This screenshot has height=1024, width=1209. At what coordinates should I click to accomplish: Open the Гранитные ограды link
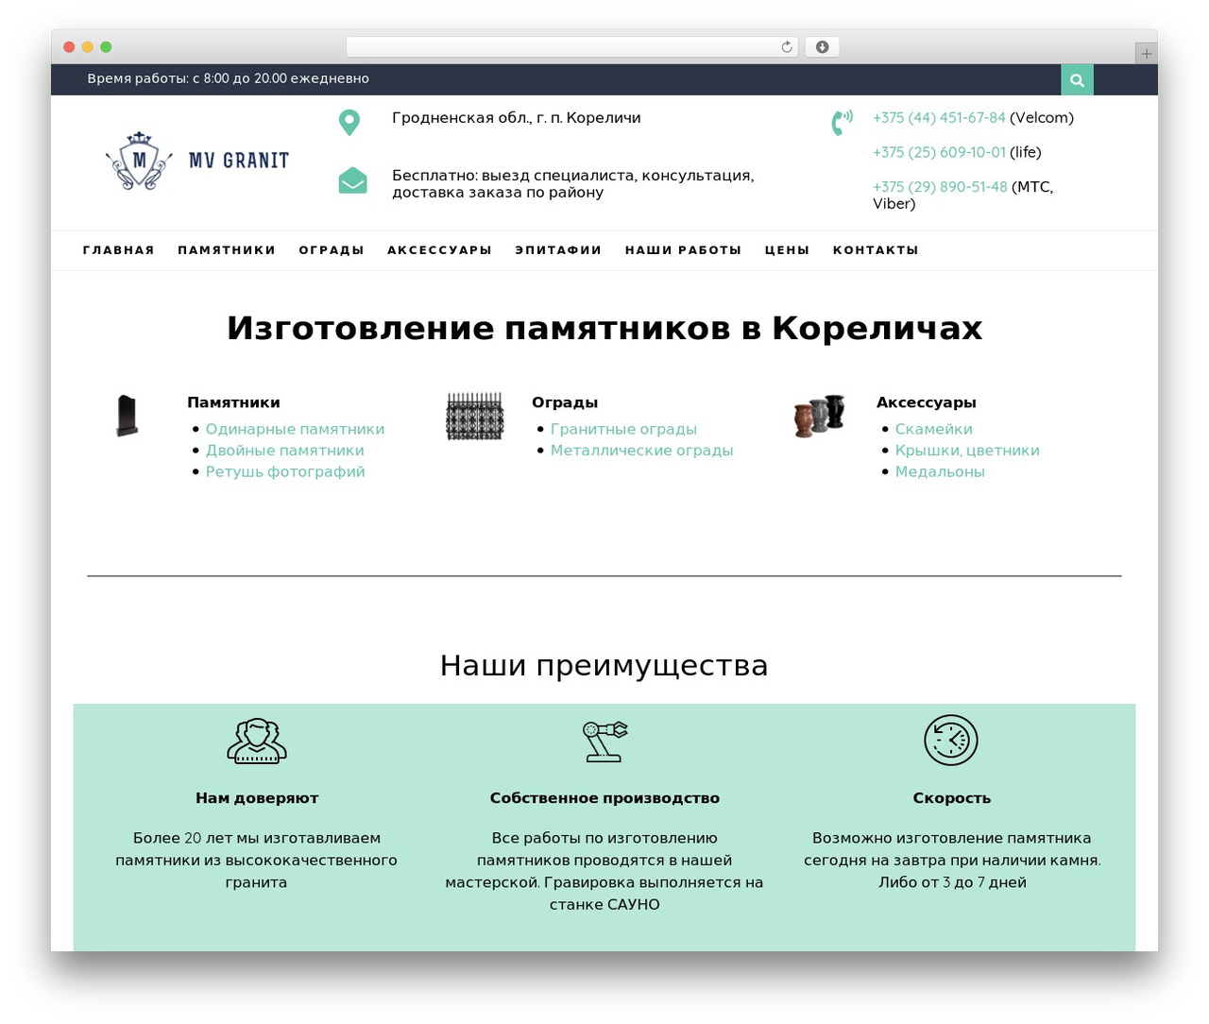[623, 429]
